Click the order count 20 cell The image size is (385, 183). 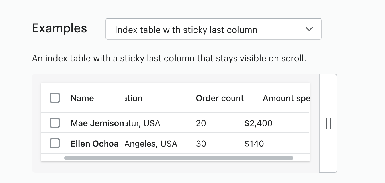click(201, 123)
